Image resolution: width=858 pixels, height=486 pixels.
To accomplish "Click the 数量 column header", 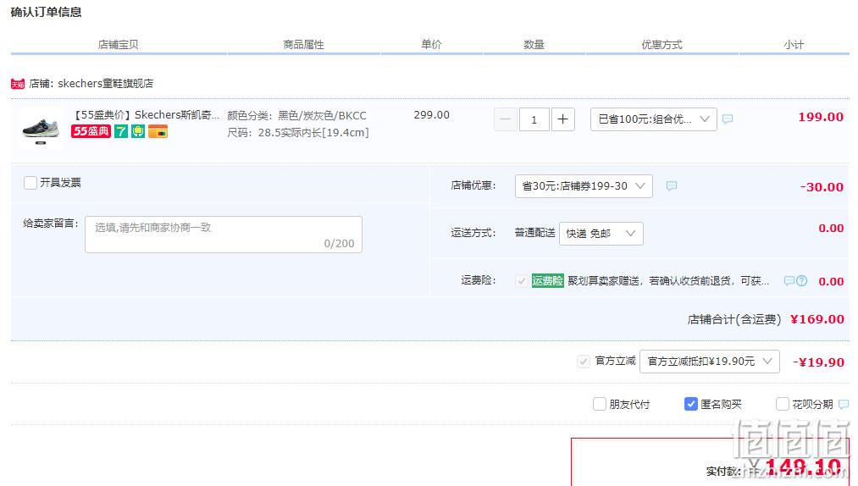I will 534,45.
